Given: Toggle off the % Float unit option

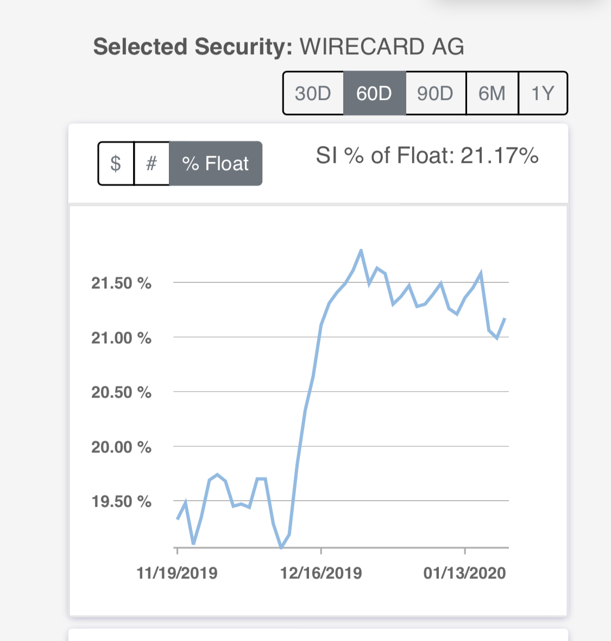Looking at the screenshot, I should (216, 163).
